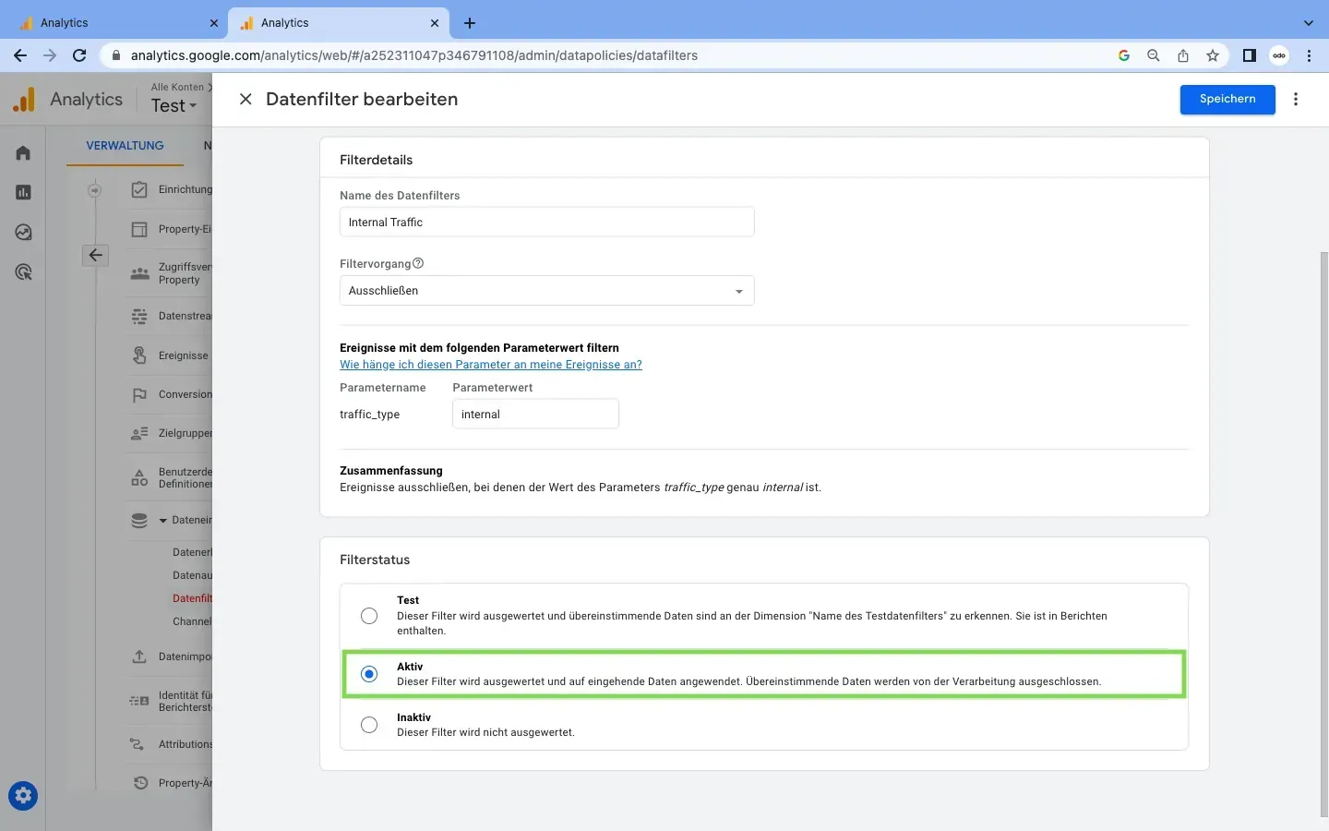Open Admin gear icon at bottom left
1329x831 pixels.
tap(23, 796)
